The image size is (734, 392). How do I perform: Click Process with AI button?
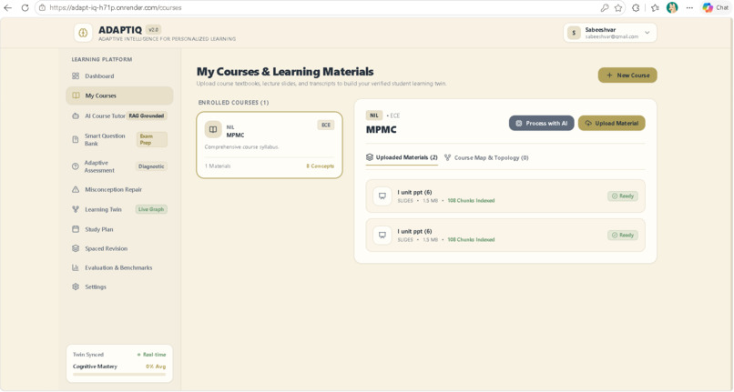[542, 123]
